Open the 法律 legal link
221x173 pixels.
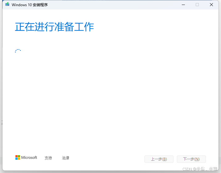tap(65, 158)
